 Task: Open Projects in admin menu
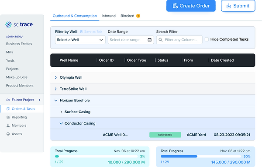click(x=12, y=69)
